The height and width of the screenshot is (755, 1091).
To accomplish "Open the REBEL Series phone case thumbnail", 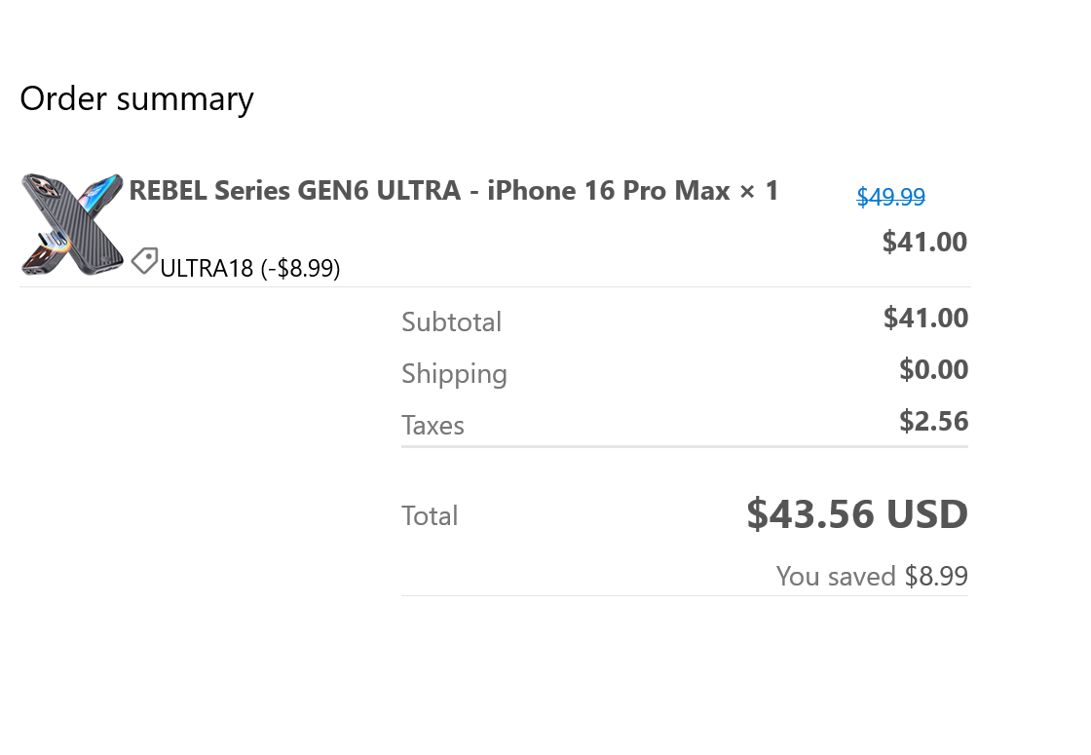I will click(x=72, y=224).
